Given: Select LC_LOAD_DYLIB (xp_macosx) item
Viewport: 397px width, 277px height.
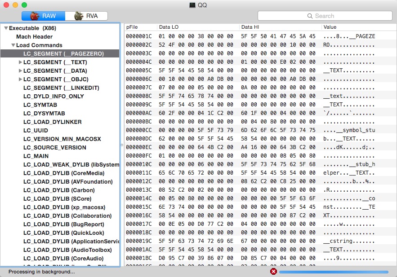Looking at the screenshot, I should tap(64, 207).
